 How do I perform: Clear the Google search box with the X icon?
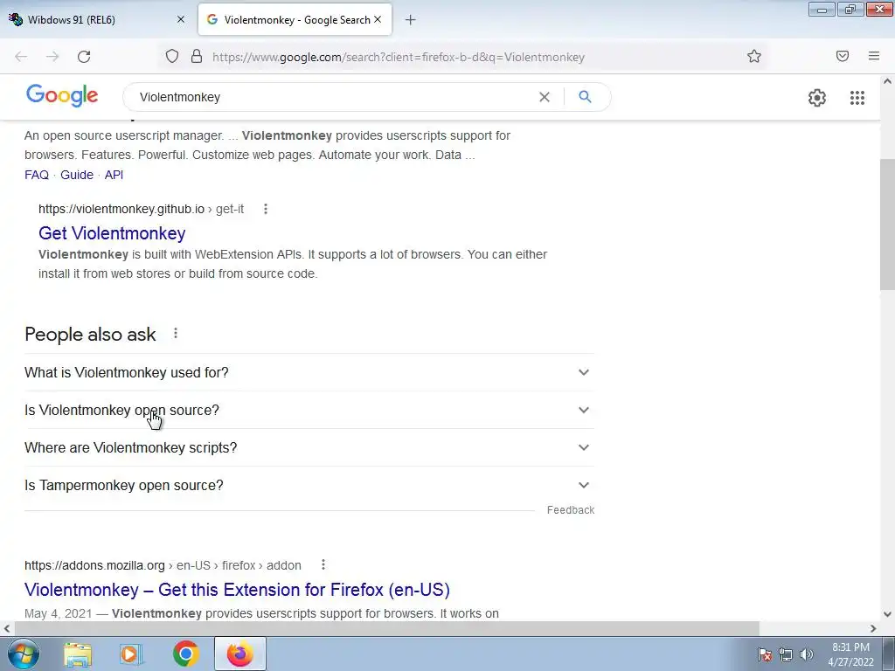(545, 97)
